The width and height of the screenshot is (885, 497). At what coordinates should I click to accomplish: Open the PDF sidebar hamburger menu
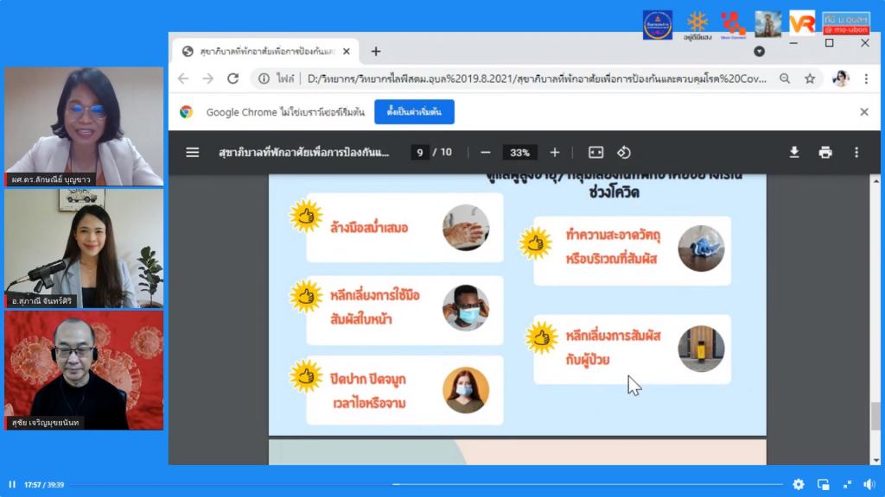point(193,153)
